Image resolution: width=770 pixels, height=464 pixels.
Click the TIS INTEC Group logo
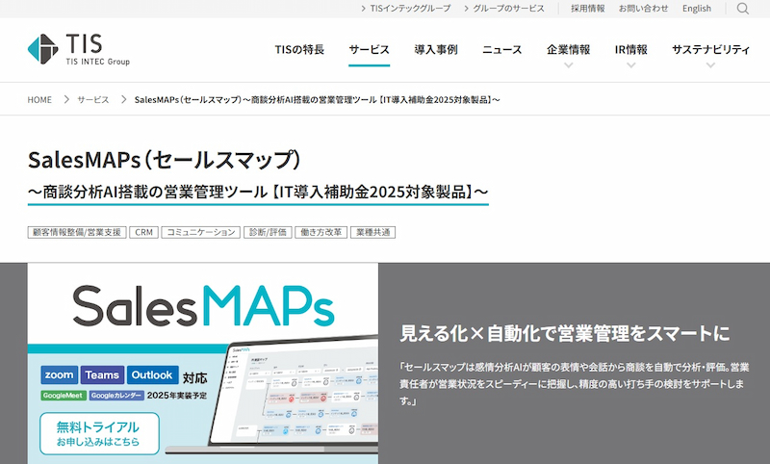pos(79,49)
